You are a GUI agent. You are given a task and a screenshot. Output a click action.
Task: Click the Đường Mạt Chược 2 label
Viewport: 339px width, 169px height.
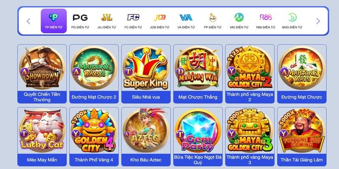point(94,97)
